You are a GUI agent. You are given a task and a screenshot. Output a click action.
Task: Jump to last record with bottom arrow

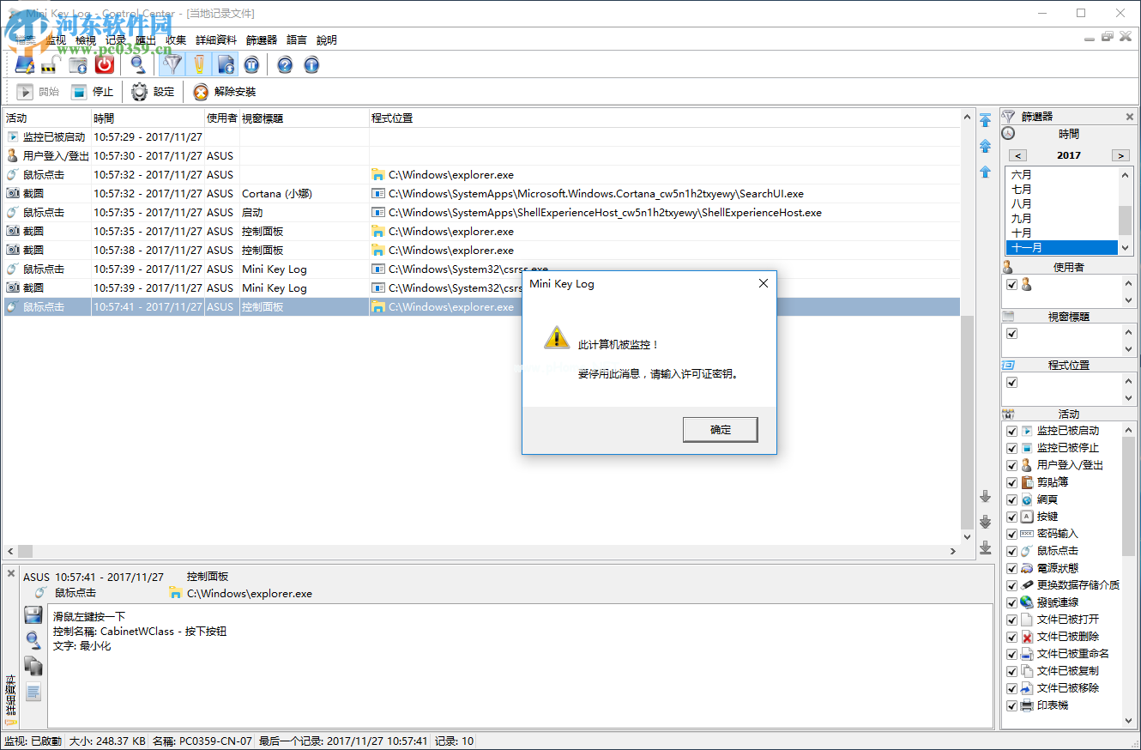(x=986, y=547)
